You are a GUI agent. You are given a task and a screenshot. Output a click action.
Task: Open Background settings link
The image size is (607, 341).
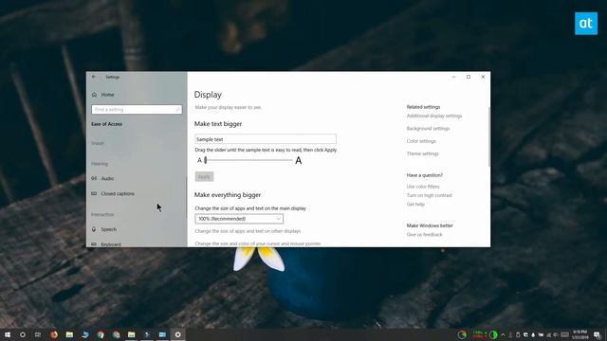(428, 129)
